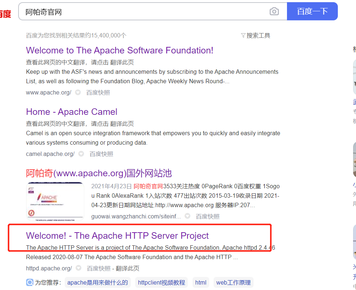The width and height of the screenshot is (356, 290).
Task: Click the Apache HTTP Server Project result title
Action: coord(117,236)
